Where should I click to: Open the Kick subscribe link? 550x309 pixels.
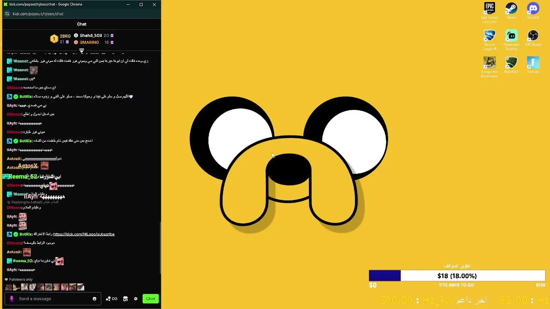click(x=84, y=234)
